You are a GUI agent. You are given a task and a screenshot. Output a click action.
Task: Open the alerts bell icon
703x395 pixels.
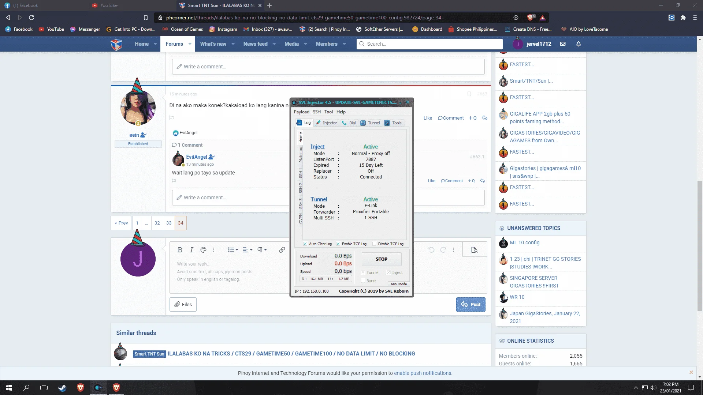click(579, 44)
